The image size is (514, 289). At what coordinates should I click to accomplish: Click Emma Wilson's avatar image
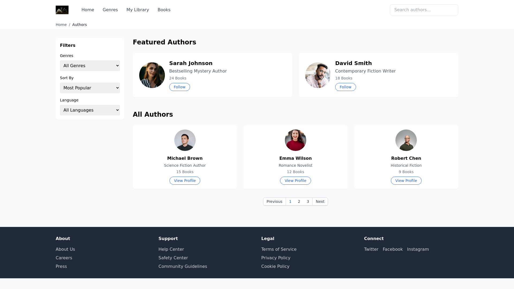click(295, 140)
